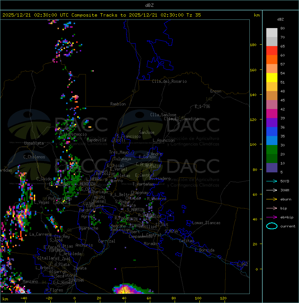The width and height of the screenshot is (299, 303).
Task: Click the '2025/12/21 02:30:00 UTC' timestamp at header start
Action: point(35,15)
